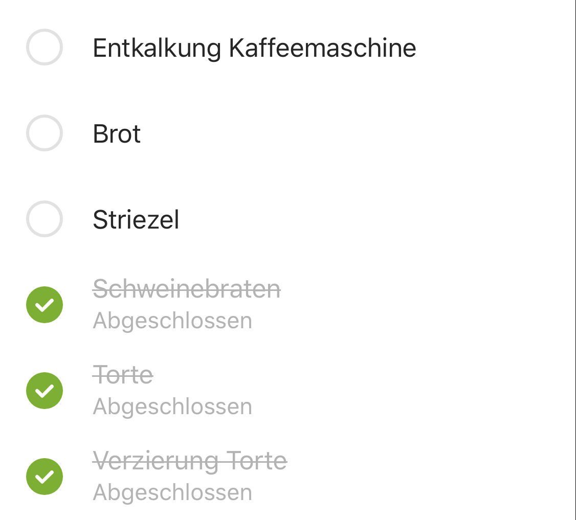Click Abgeschlossen label under Schweinebraten
The width and height of the screenshot is (576, 520).
pos(172,321)
